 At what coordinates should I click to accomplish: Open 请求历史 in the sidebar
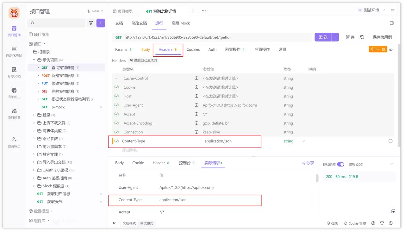tap(14, 93)
